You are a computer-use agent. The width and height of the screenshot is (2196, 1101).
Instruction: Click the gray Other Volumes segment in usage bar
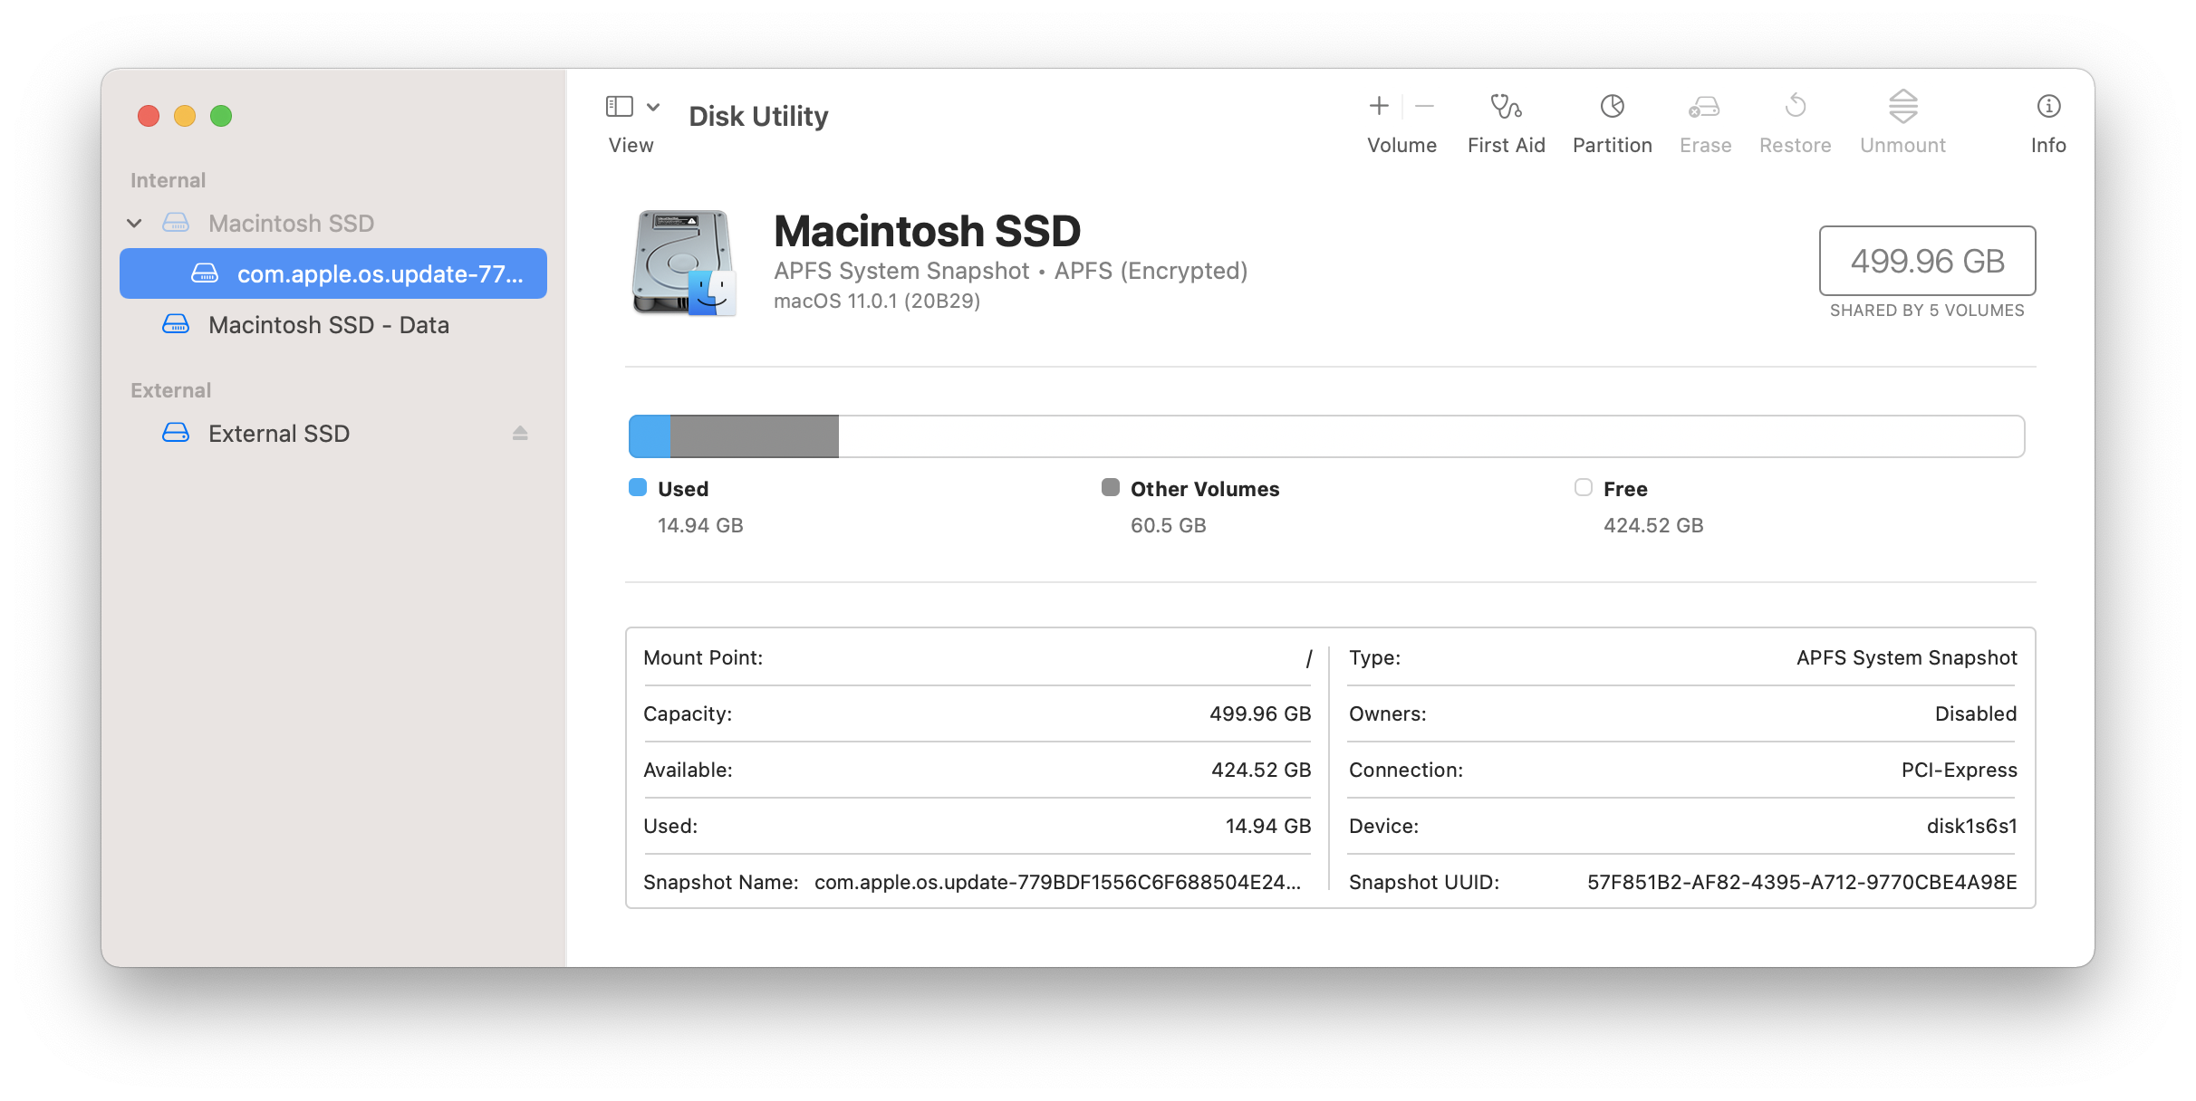point(754,436)
